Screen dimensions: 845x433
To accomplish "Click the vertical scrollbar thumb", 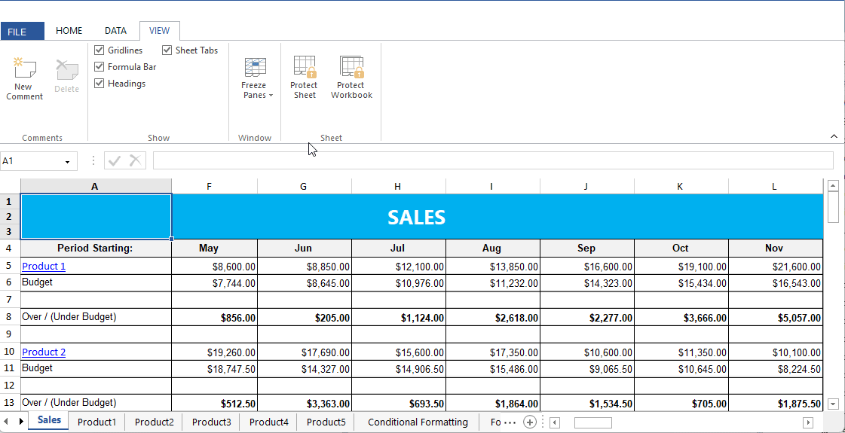I will click(x=833, y=208).
